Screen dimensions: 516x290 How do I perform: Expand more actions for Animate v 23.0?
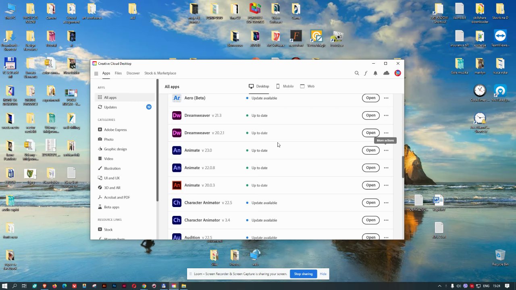(386, 150)
